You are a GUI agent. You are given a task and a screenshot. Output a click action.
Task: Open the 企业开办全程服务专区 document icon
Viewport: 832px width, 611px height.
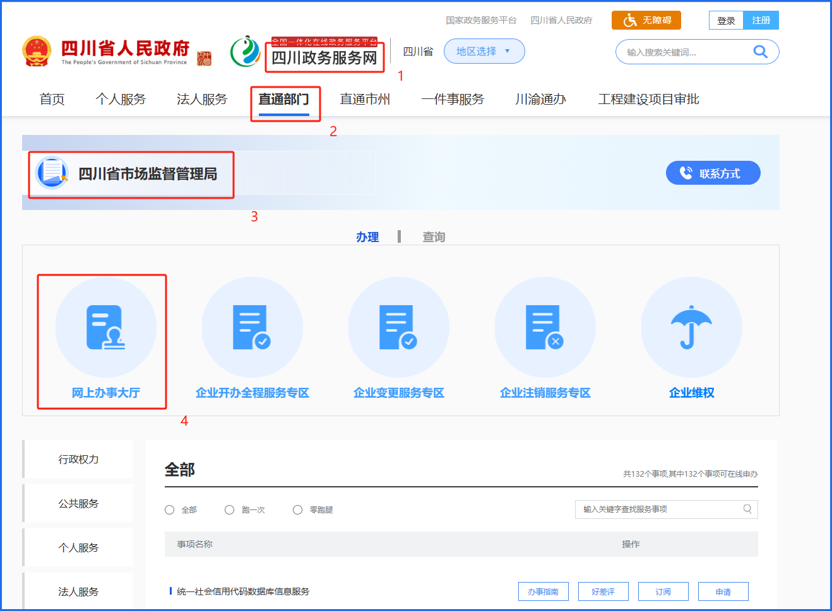(252, 327)
